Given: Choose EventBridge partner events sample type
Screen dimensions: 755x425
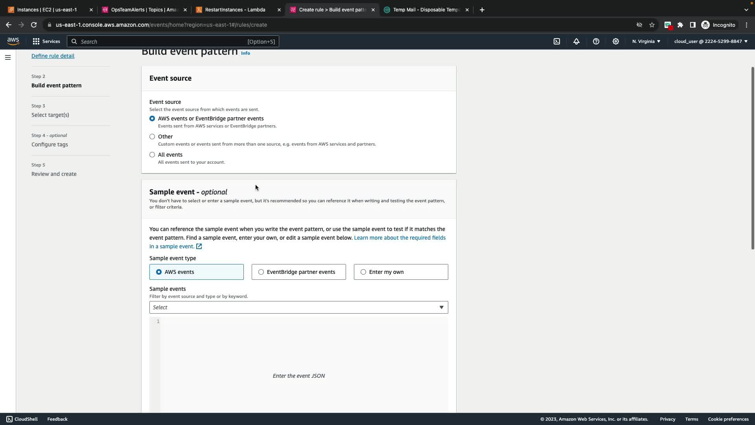Looking at the screenshot, I should click(x=261, y=272).
